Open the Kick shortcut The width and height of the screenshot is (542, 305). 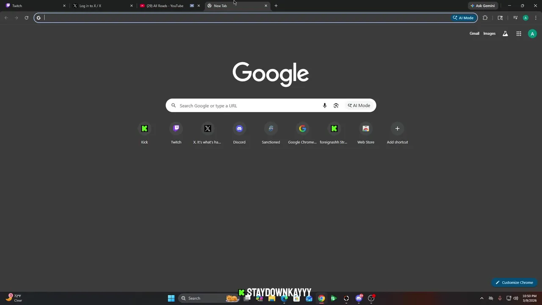click(144, 133)
